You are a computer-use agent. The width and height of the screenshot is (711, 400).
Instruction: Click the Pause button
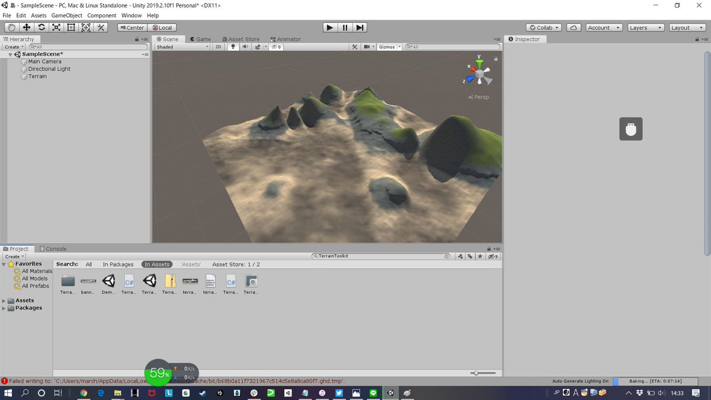345,27
